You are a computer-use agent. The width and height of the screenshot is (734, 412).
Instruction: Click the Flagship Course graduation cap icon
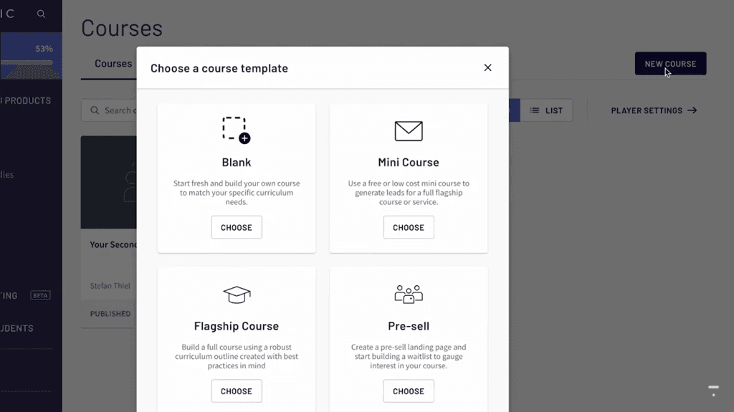[x=236, y=294]
